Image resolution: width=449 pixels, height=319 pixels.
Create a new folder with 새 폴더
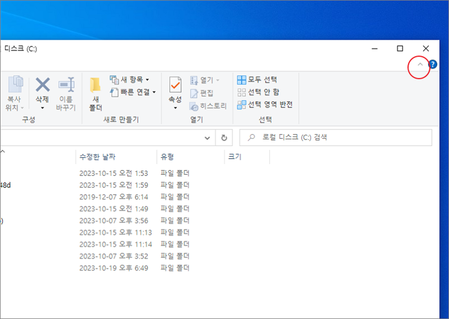[x=95, y=94]
